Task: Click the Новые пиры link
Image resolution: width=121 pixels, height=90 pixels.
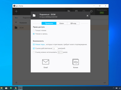Action: tap(40, 44)
